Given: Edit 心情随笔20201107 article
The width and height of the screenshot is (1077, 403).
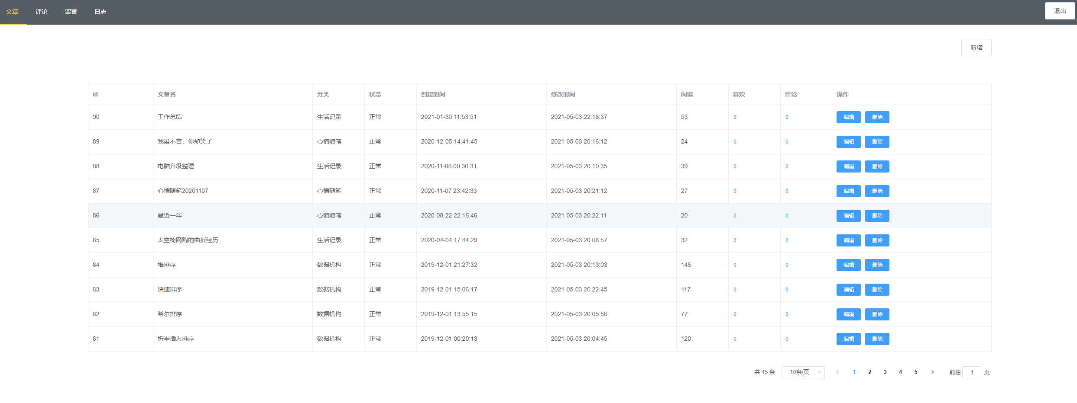Looking at the screenshot, I should pos(848,191).
